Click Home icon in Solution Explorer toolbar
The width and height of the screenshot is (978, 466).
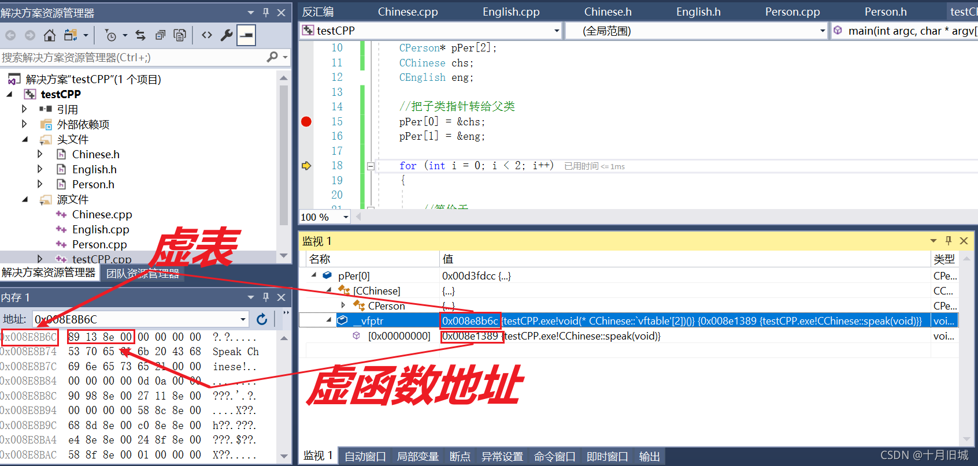point(50,36)
